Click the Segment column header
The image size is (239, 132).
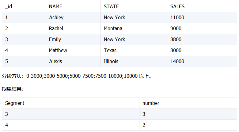(x=15, y=103)
